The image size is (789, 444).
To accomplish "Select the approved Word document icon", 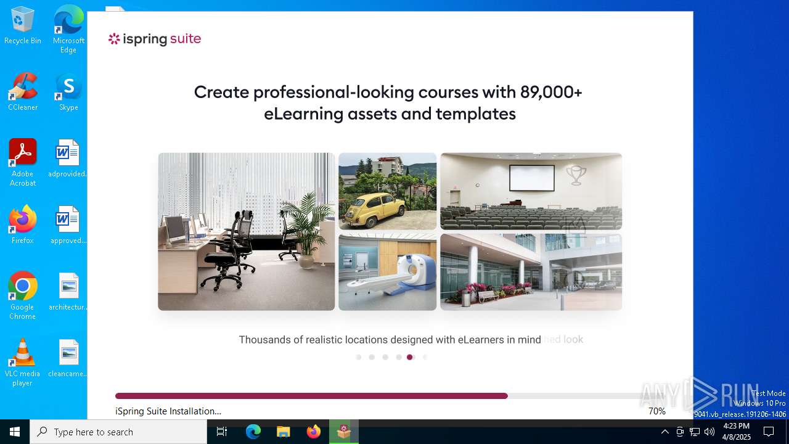I will 68,226.
